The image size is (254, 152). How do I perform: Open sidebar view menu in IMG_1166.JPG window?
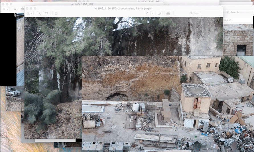pyautogui.click(x=30, y=13)
